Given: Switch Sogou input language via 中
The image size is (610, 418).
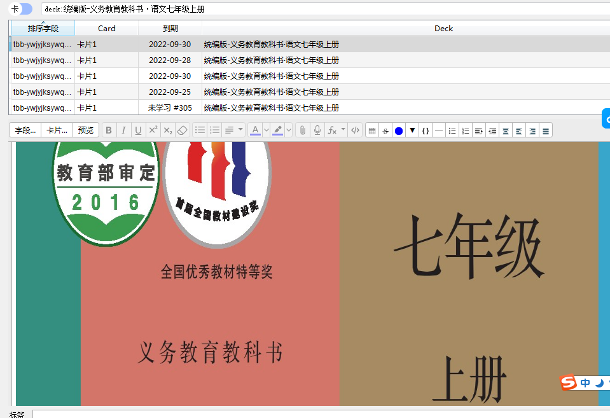Looking at the screenshot, I should 585,383.
